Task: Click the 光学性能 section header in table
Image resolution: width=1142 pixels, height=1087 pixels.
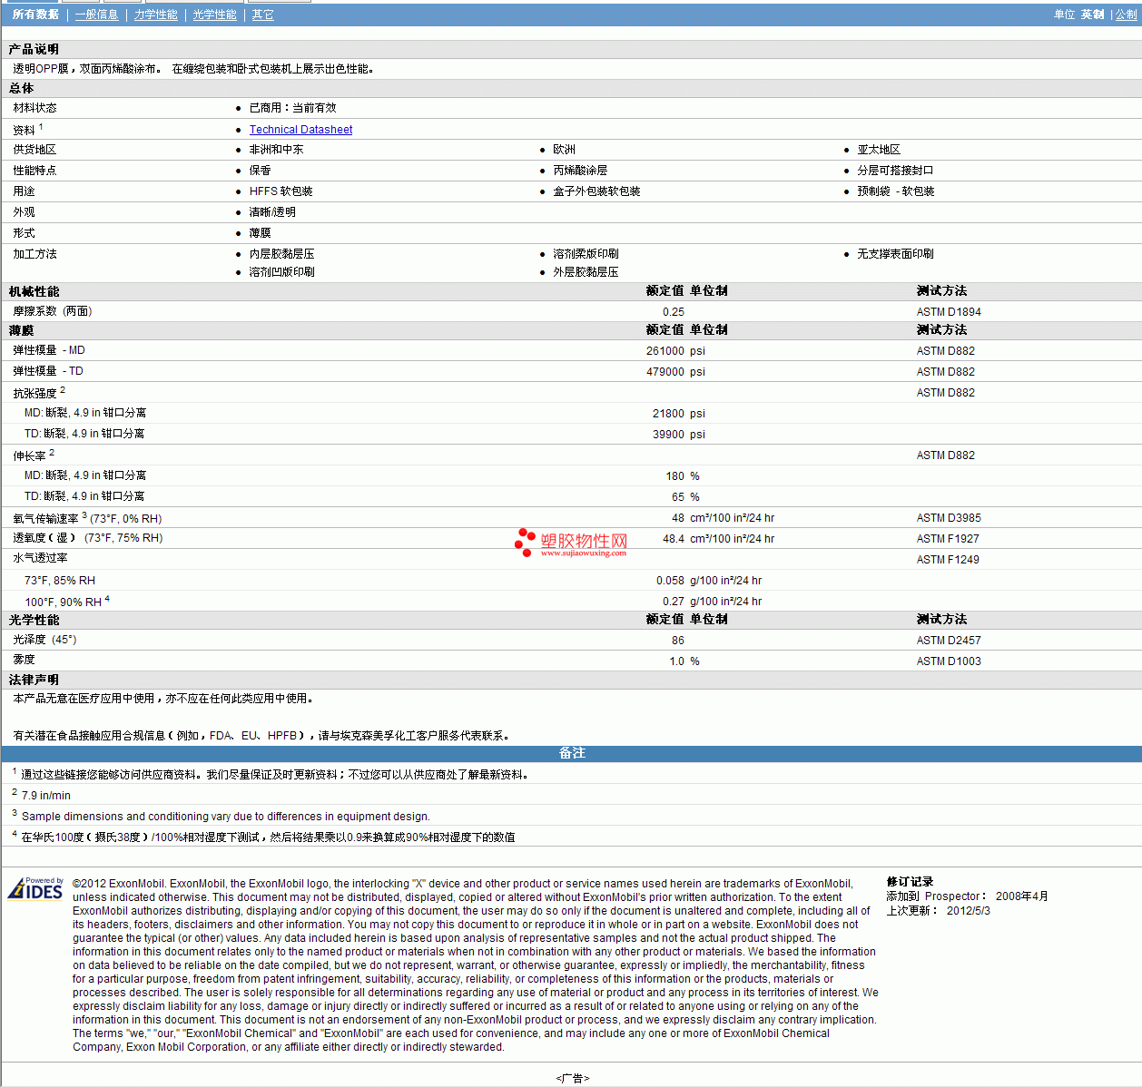Action: pos(34,620)
